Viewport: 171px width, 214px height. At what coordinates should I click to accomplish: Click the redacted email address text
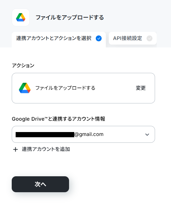pos(45,135)
